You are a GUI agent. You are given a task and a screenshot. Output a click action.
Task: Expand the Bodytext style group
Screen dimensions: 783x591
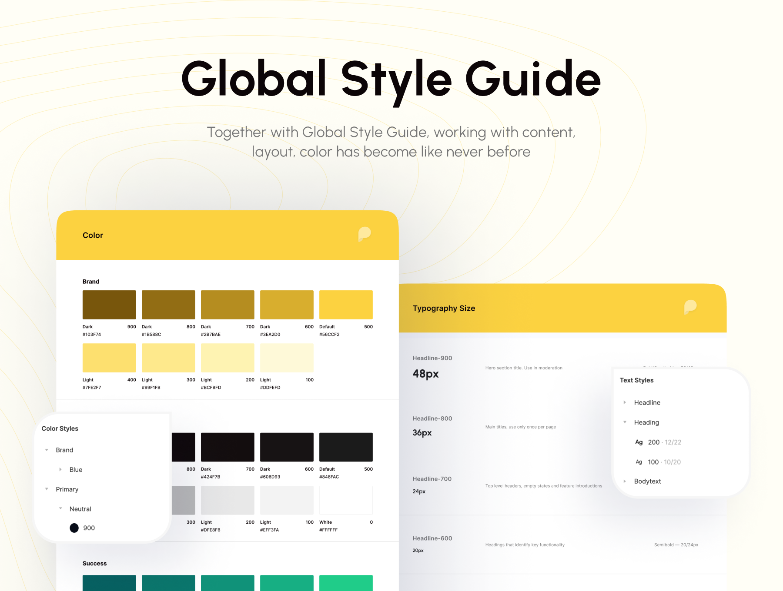pyautogui.click(x=625, y=481)
